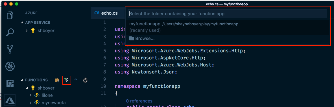This screenshot has height=107, width=334.
Task: Open the Azure view in activity bar
Action: 10,100
